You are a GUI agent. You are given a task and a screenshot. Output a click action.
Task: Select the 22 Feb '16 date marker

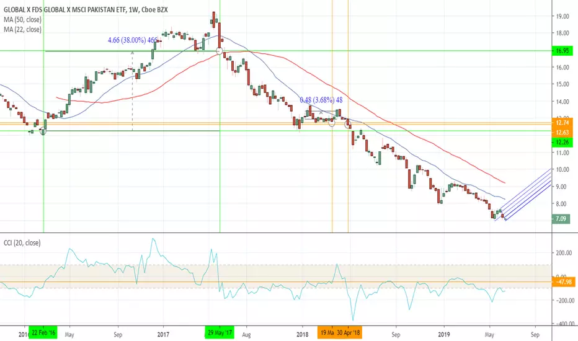tap(43, 333)
